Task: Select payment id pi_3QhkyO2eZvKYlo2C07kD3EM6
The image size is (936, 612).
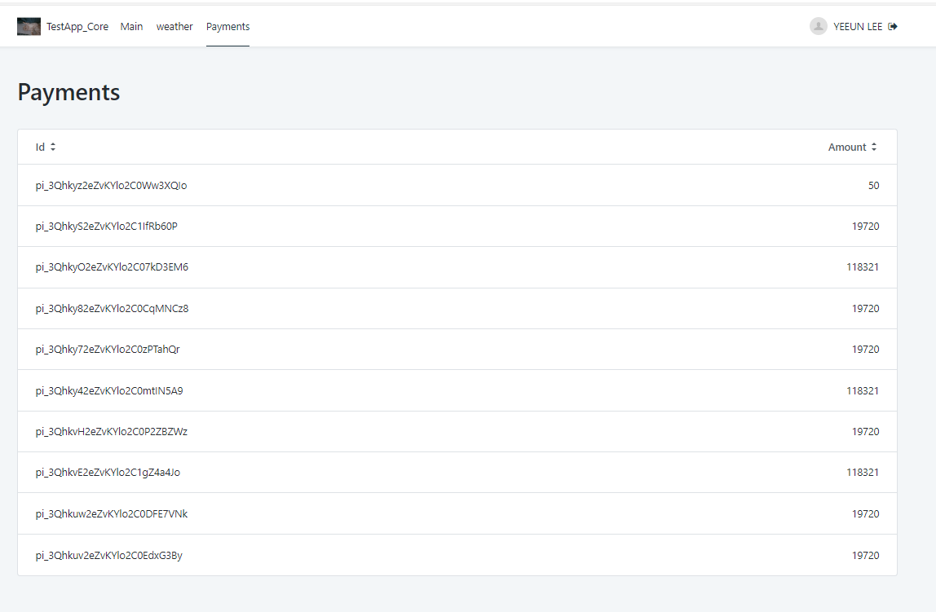Action: click(112, 267)
